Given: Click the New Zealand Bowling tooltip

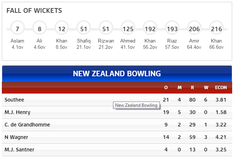Looking at the screenshot, I should point(136,105).
